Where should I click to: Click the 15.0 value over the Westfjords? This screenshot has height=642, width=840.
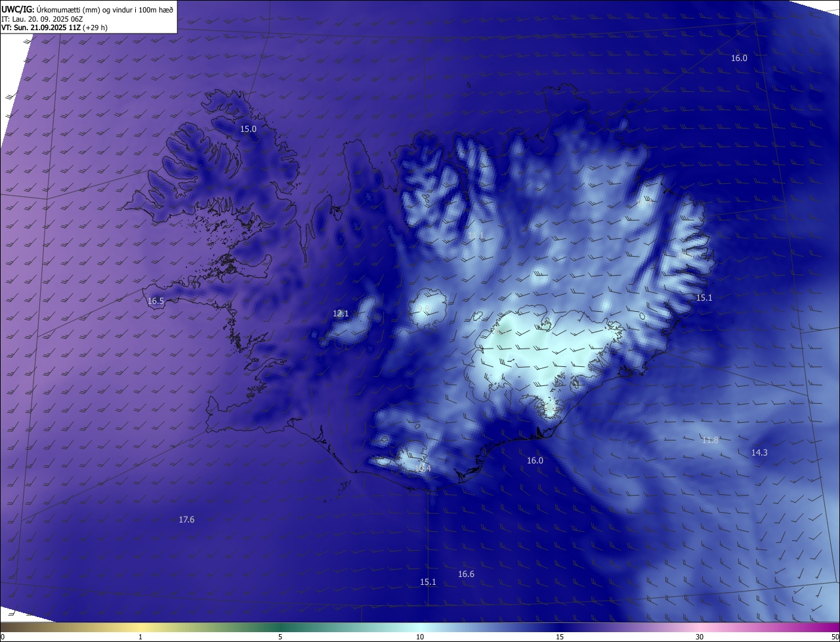point(248,129)
